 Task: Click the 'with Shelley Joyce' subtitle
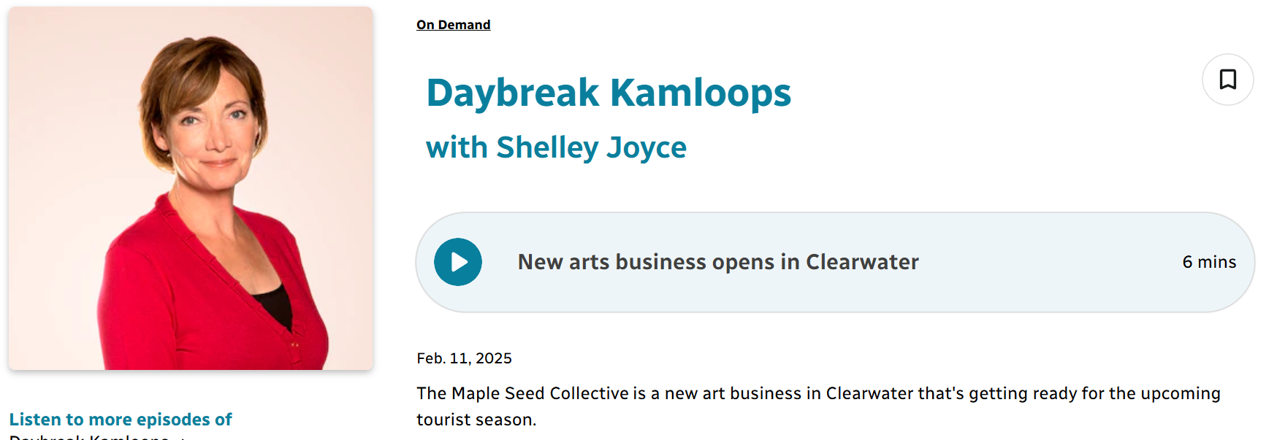coord(556,147)
